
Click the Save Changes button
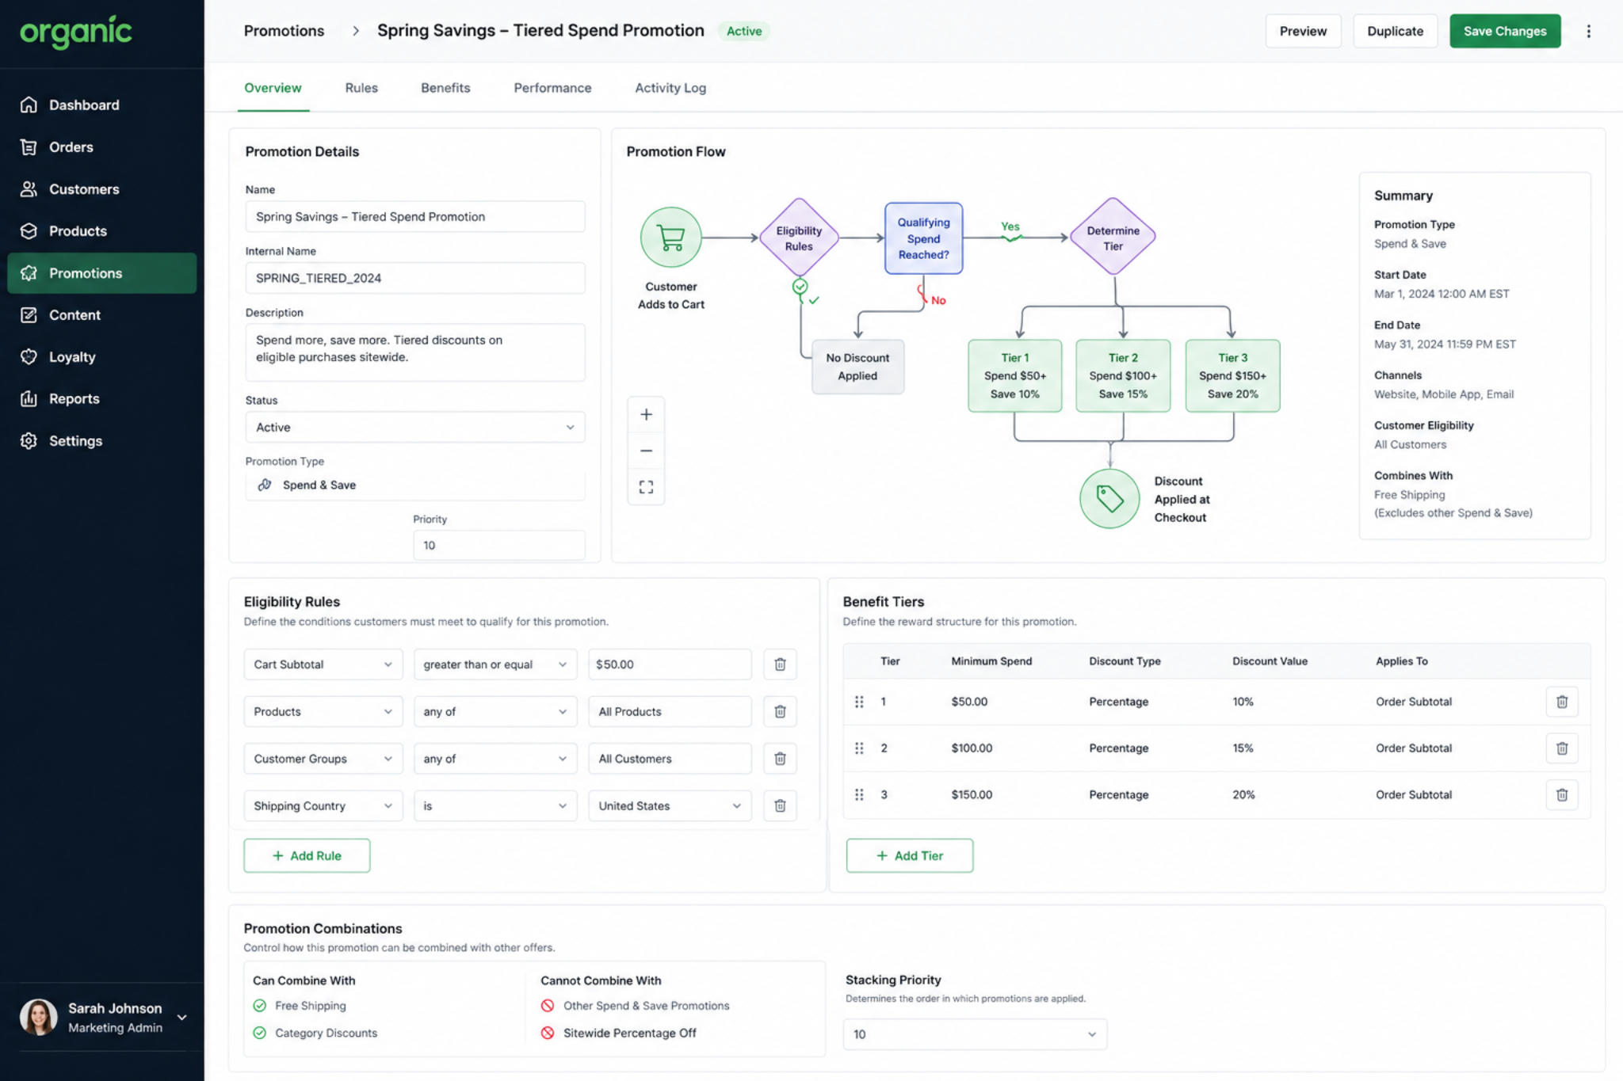1504,30
